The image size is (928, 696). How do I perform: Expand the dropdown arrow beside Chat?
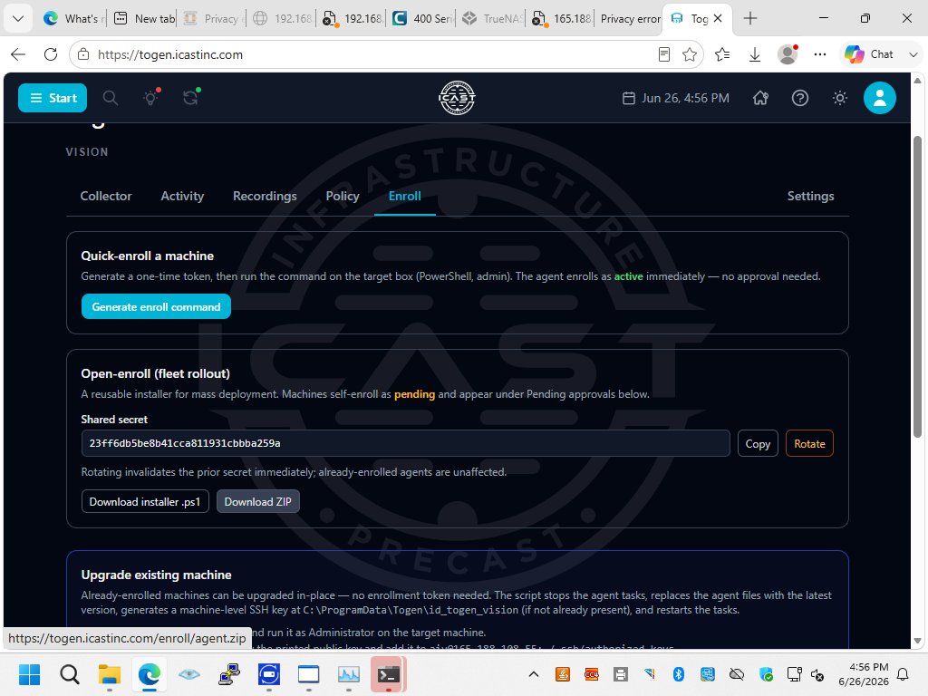(913, 54)
